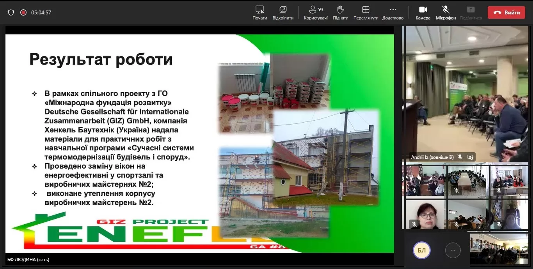Viewport: 533px width, 269px height.
Task: Select the woman with glasses video tile
Action: 425,214
